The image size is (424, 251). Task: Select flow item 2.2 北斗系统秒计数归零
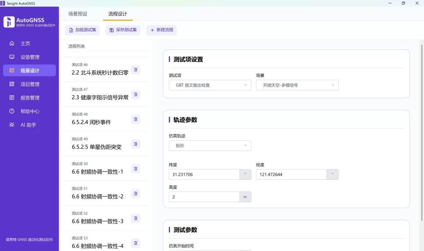(106, 70)
